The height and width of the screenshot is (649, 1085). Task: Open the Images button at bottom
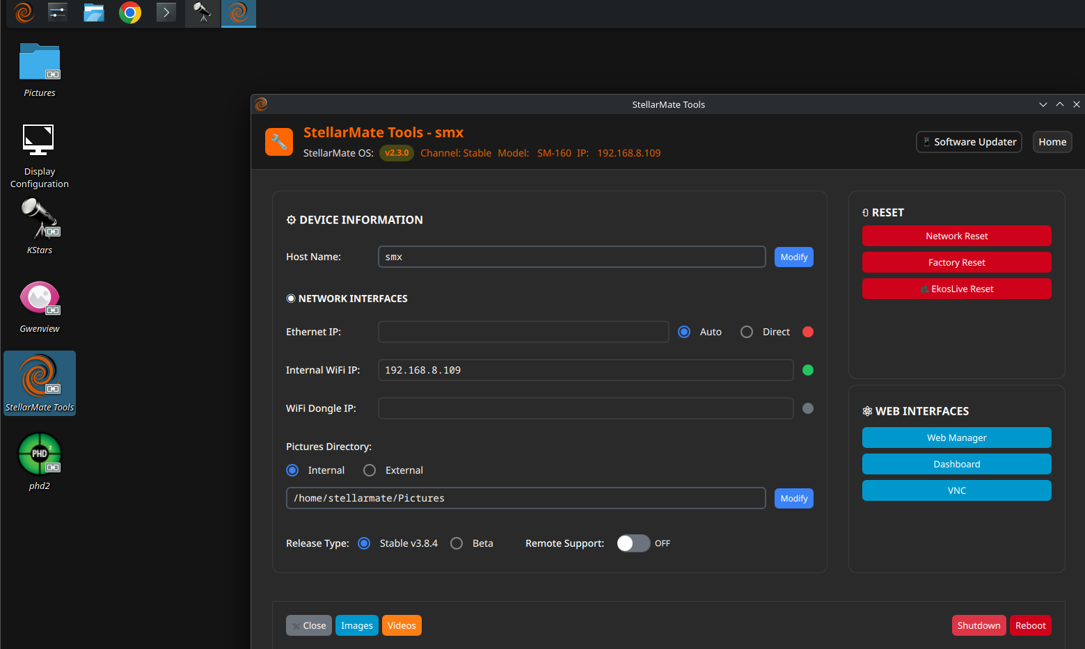click(x=357, y=625)
